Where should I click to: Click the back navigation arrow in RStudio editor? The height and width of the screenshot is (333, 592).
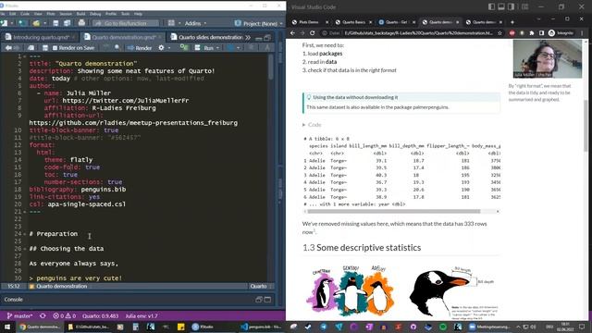click(8, 48)
